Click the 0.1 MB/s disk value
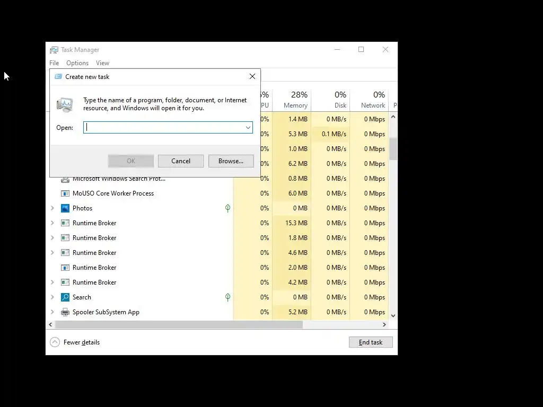The width and height of the screenshot is (543, 407). [x=334, y=134]
